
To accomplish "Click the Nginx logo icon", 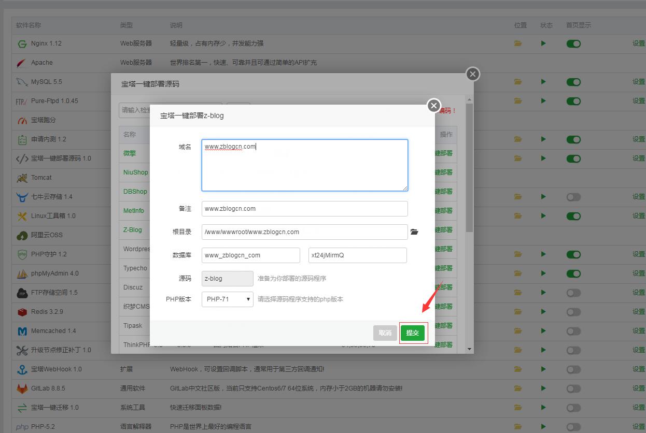I will point(22,44).
